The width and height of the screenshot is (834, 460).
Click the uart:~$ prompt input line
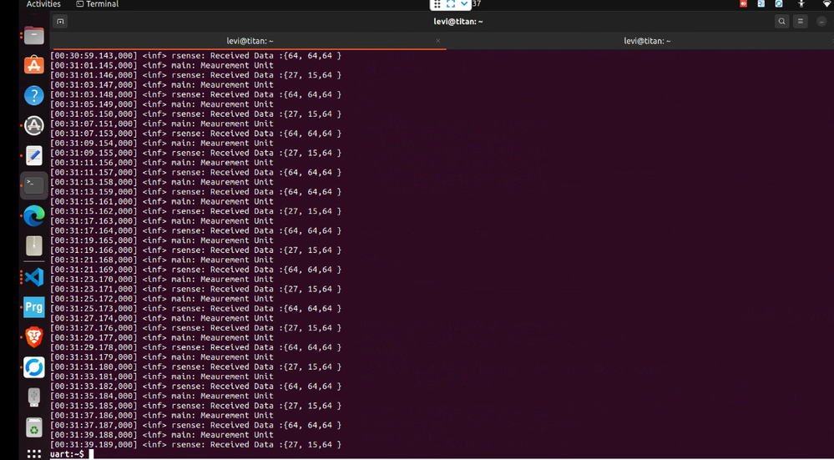(72, 453)
